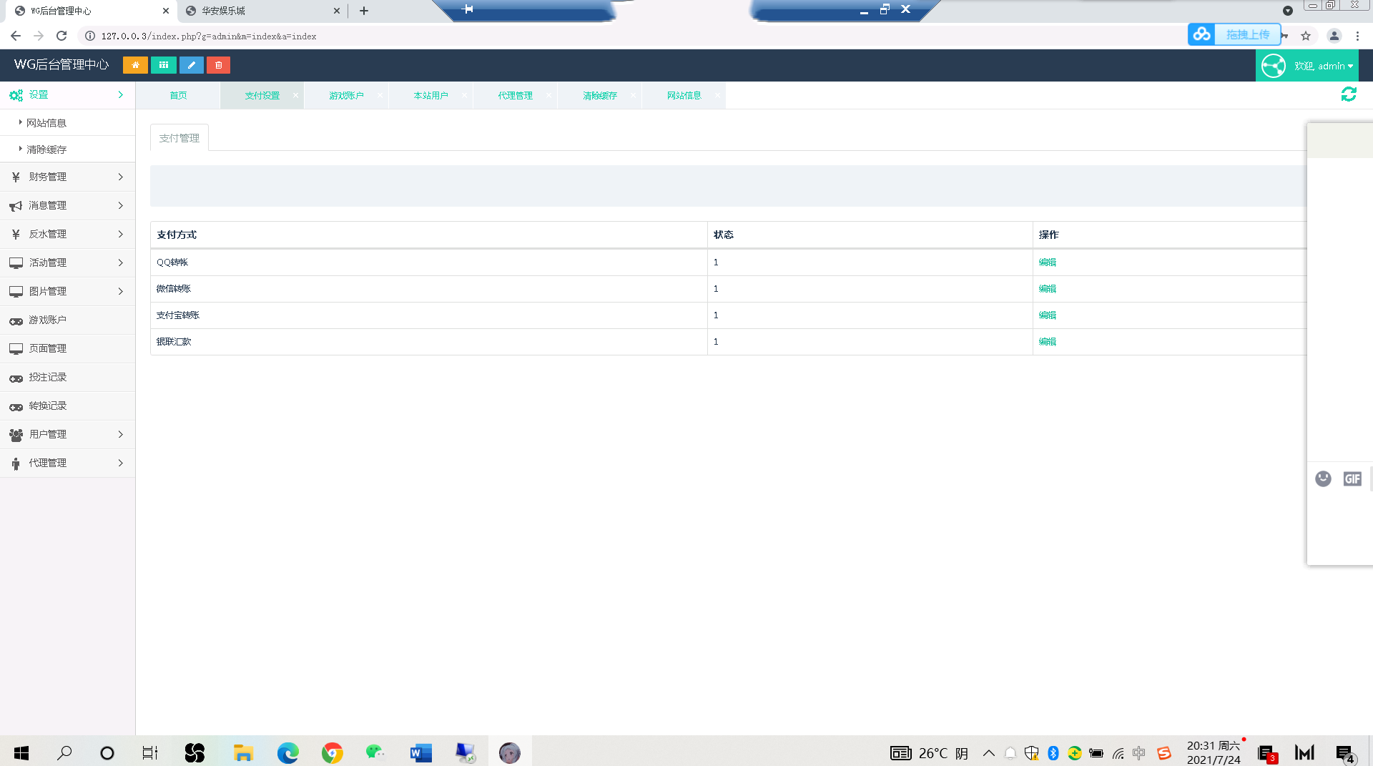Click the red trash delete icon

[x=219, y=65]
